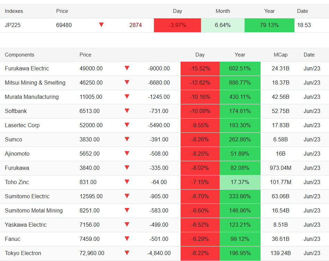
Task: Open Lasertec Corp link
Action: click(x=22, y=125)
